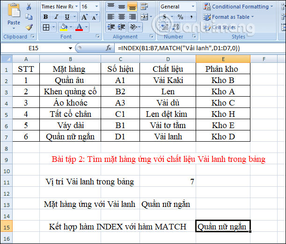Set Top Align vertical alignment
The width and height of the screenshot is (286, 244).
pos(111,7)
